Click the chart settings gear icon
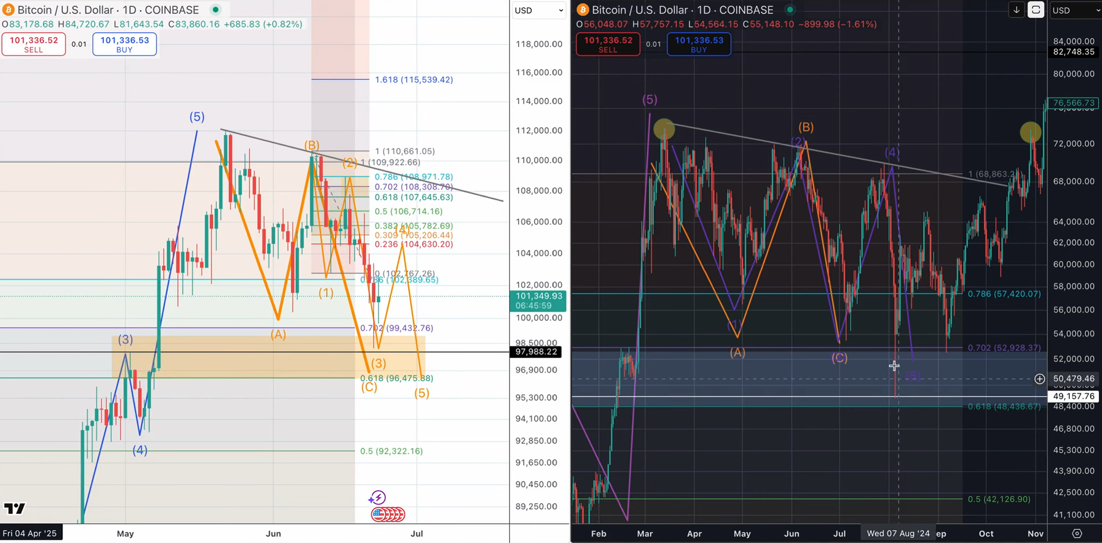Screen dimensions: 1102x543 click(1077, 533)
